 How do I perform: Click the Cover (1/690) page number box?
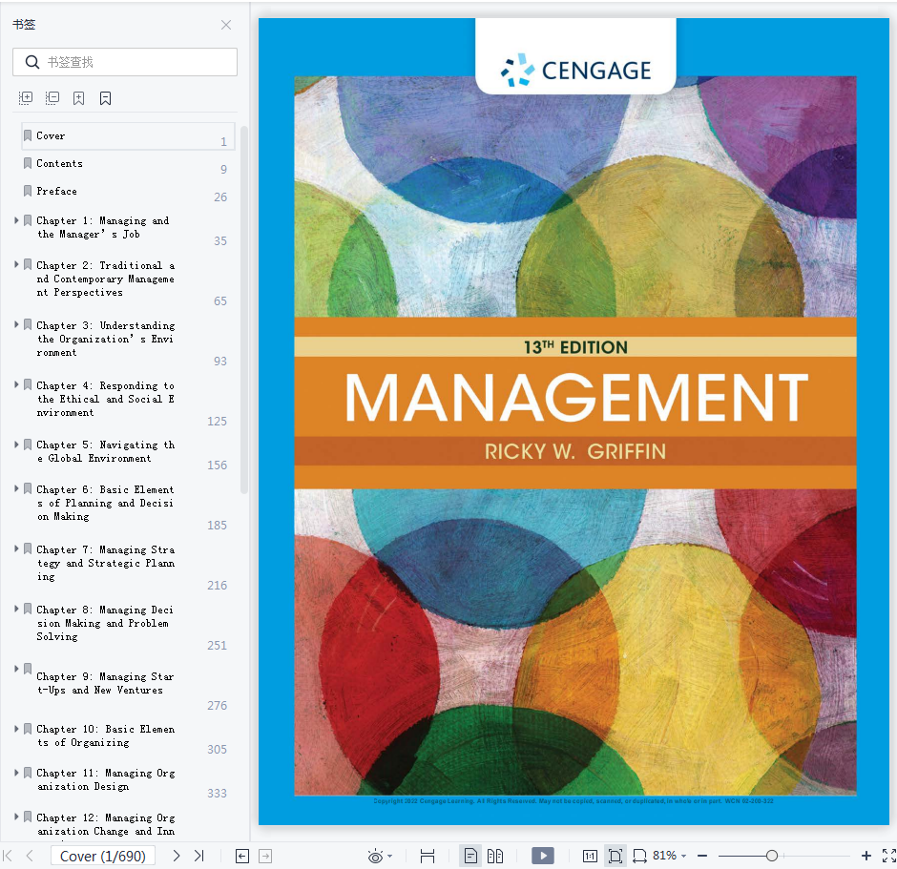(x=103, y=856)
